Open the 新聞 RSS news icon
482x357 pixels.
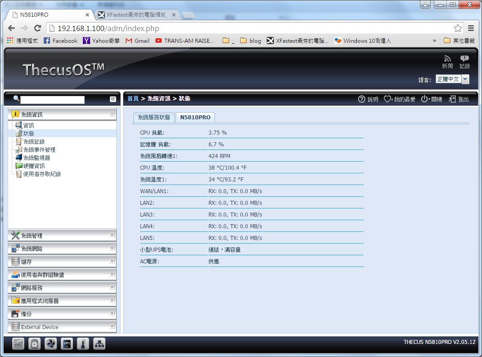point(447,62)
